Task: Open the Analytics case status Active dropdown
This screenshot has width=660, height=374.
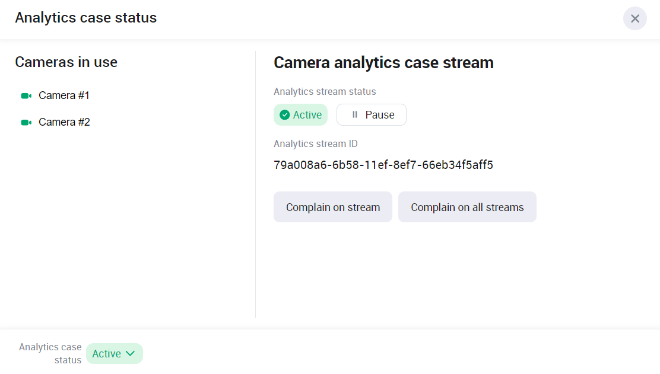Action: [x=114, y=354]
